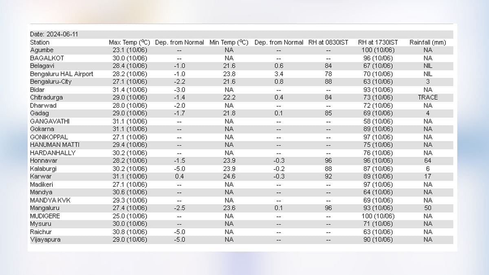Click Raichur's max temperature 30.8 cell

pos(129,232)
